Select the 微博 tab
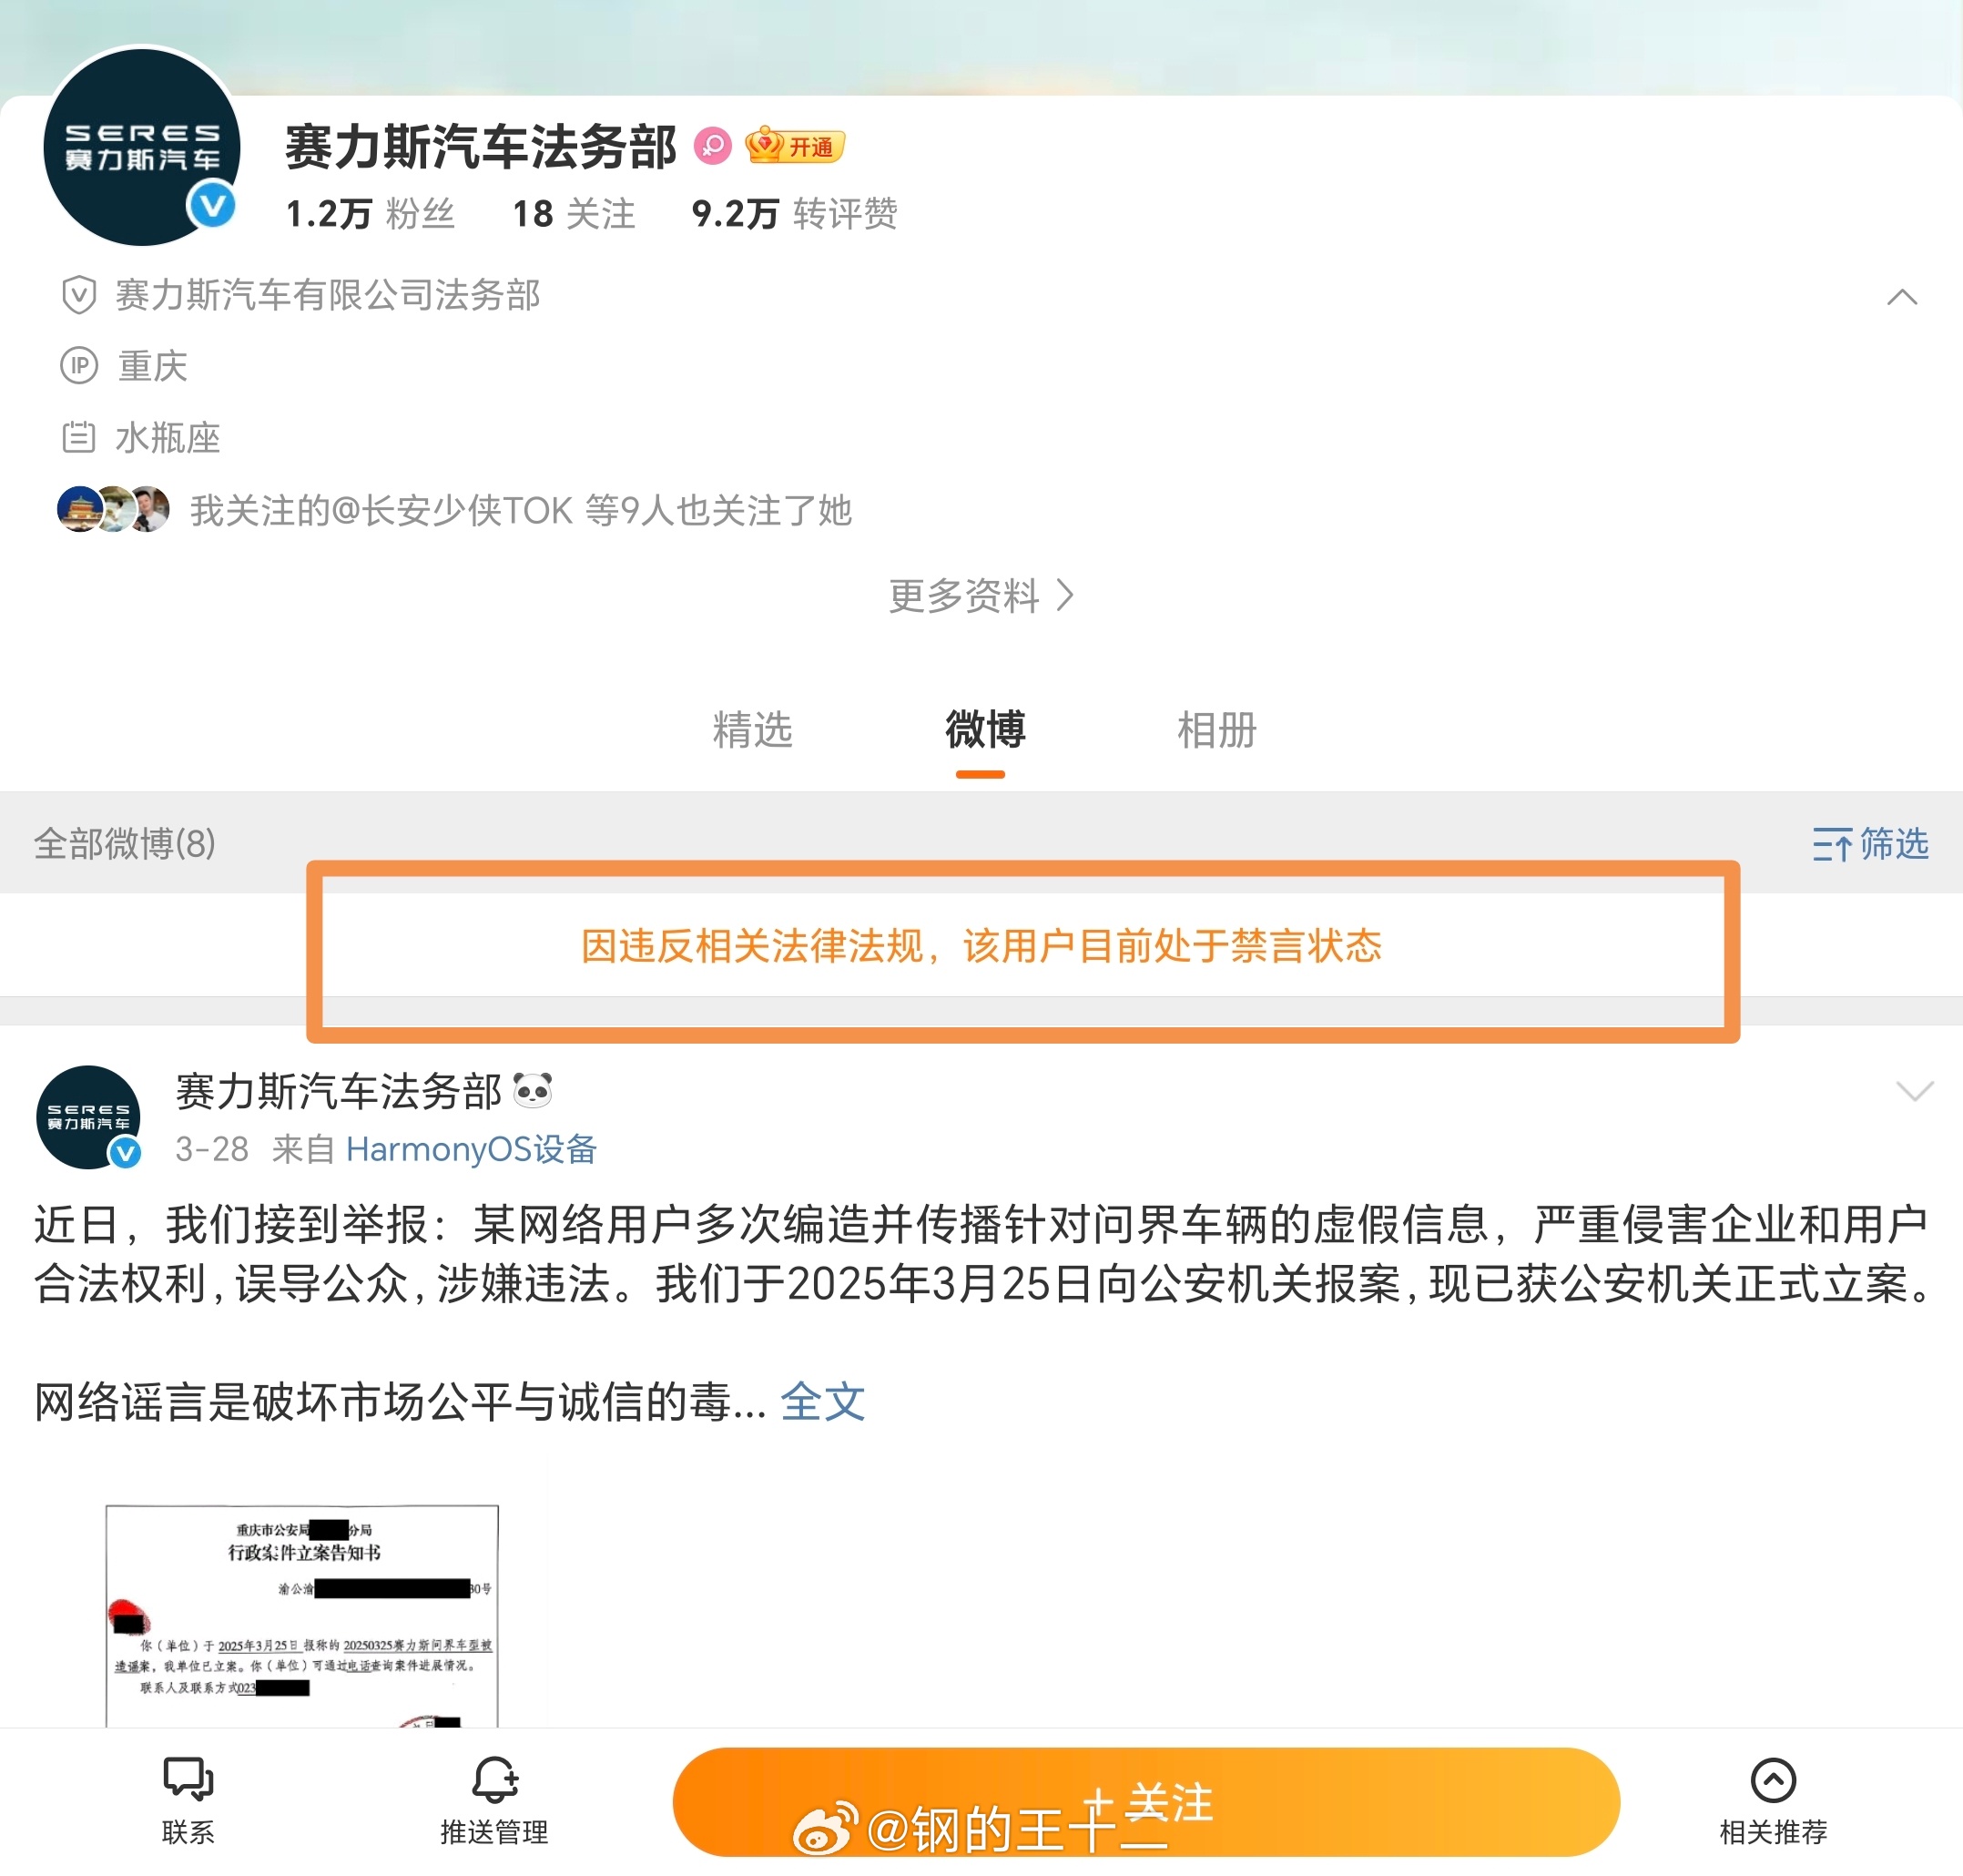 pyautogui.click(x=985, y=729)
